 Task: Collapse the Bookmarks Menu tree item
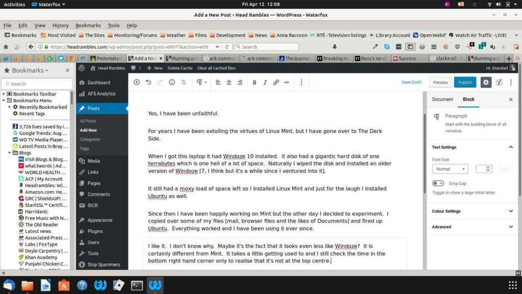click(4, 101)
